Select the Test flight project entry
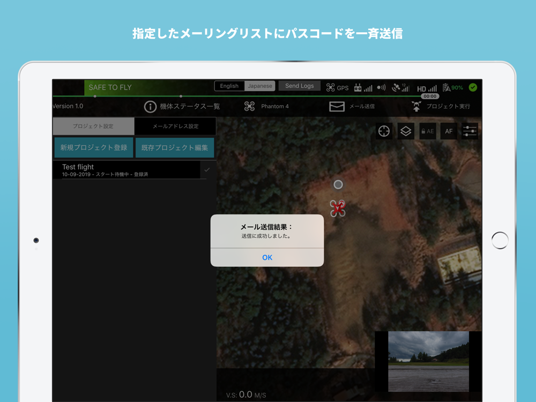Viewport: 536px width, 402px height. pyautogui.click(x=130, y=170)
